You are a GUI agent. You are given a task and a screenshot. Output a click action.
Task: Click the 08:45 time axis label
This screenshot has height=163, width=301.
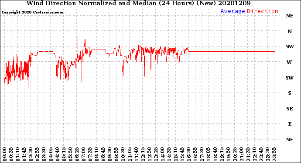coord(103,154)
